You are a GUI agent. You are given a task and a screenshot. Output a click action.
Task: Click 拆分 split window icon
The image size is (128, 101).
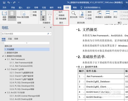pyautogui.click(x=115, y=15)
